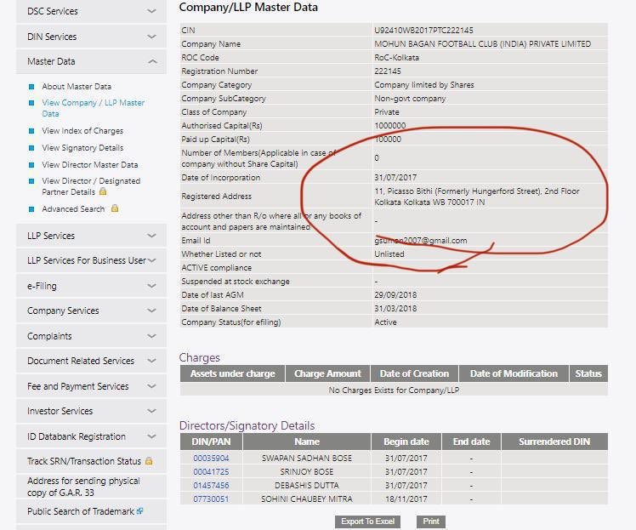636x530 pixels.
Task: Click the Export To Excel button
Action: [367, 521]
